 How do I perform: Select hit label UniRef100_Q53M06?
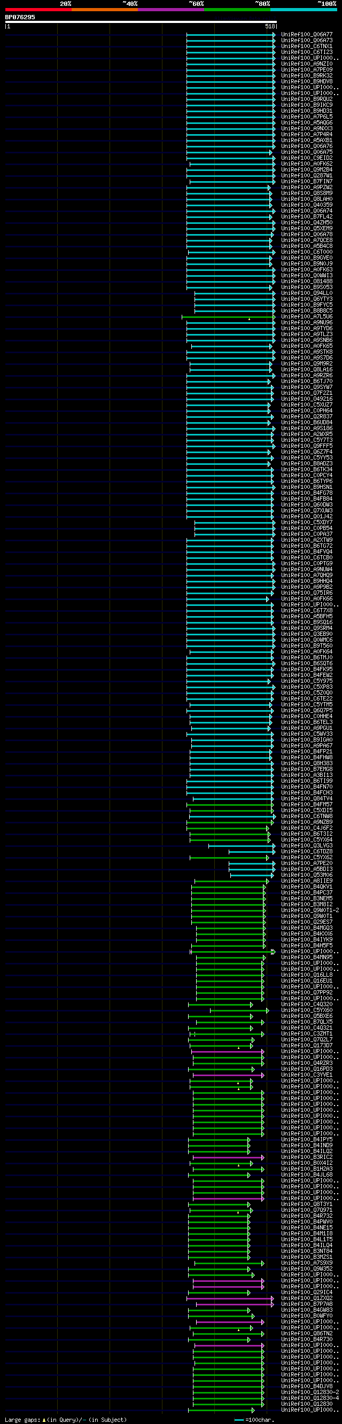click(307, 875)
